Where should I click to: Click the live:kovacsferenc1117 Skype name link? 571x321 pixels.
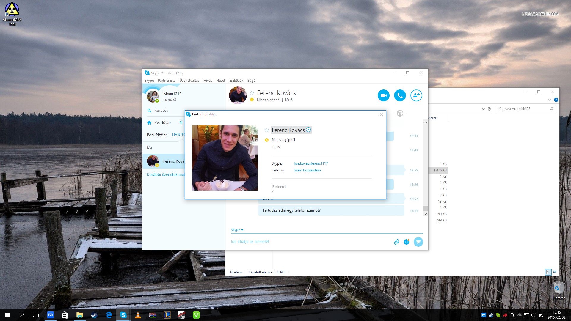coord(311,163)
